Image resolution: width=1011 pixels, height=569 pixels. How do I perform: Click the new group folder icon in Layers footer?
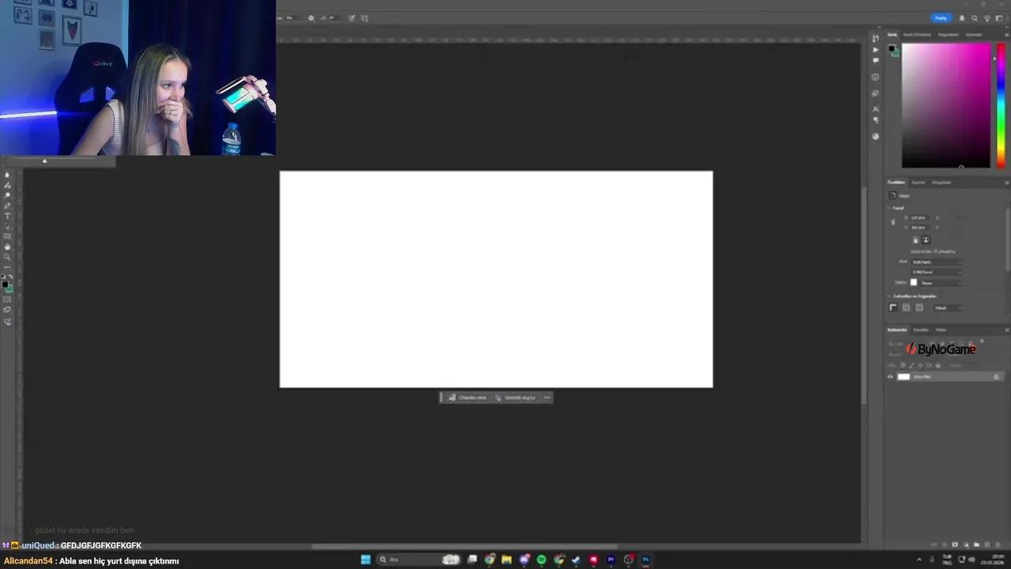[x=976, y=545]
